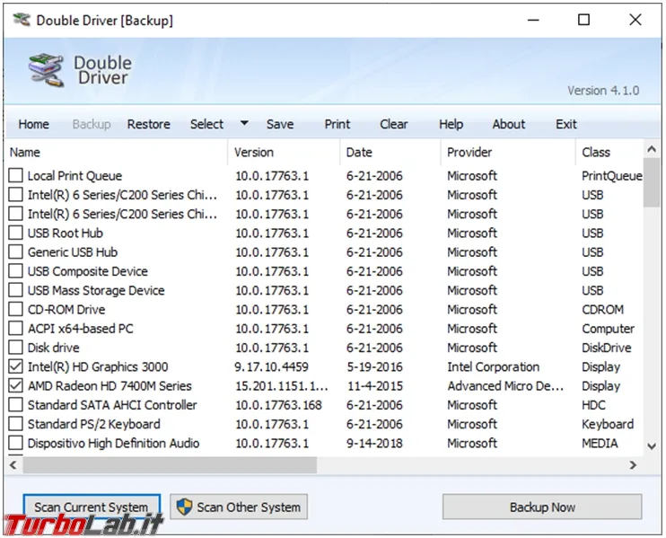Tick the USB Mass Storage Device checkbox
This screenshot has width=666, height=538.
[x=16, y=290]
